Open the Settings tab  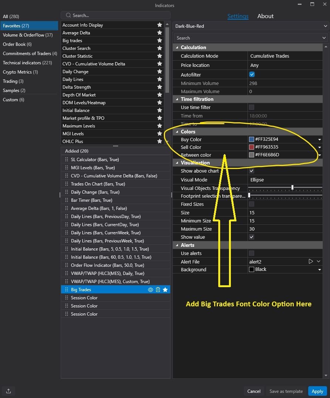pos(238,16)
